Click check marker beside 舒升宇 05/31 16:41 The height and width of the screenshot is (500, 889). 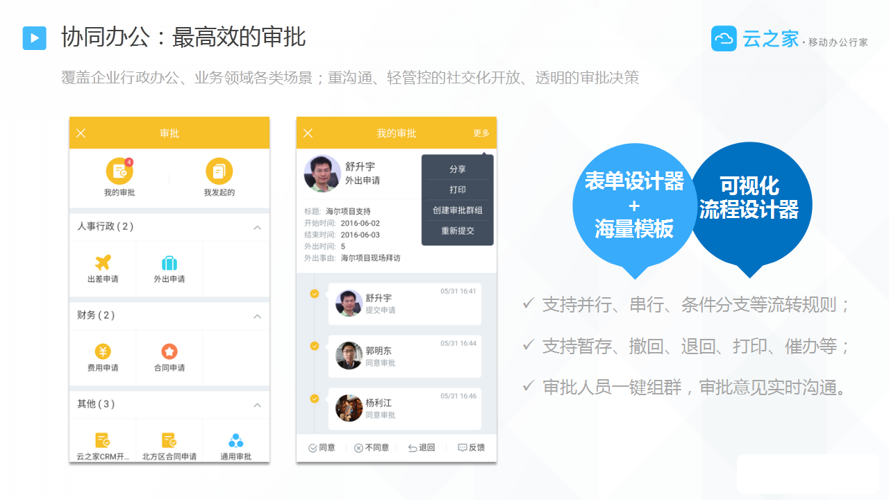[x=315, y=294]
